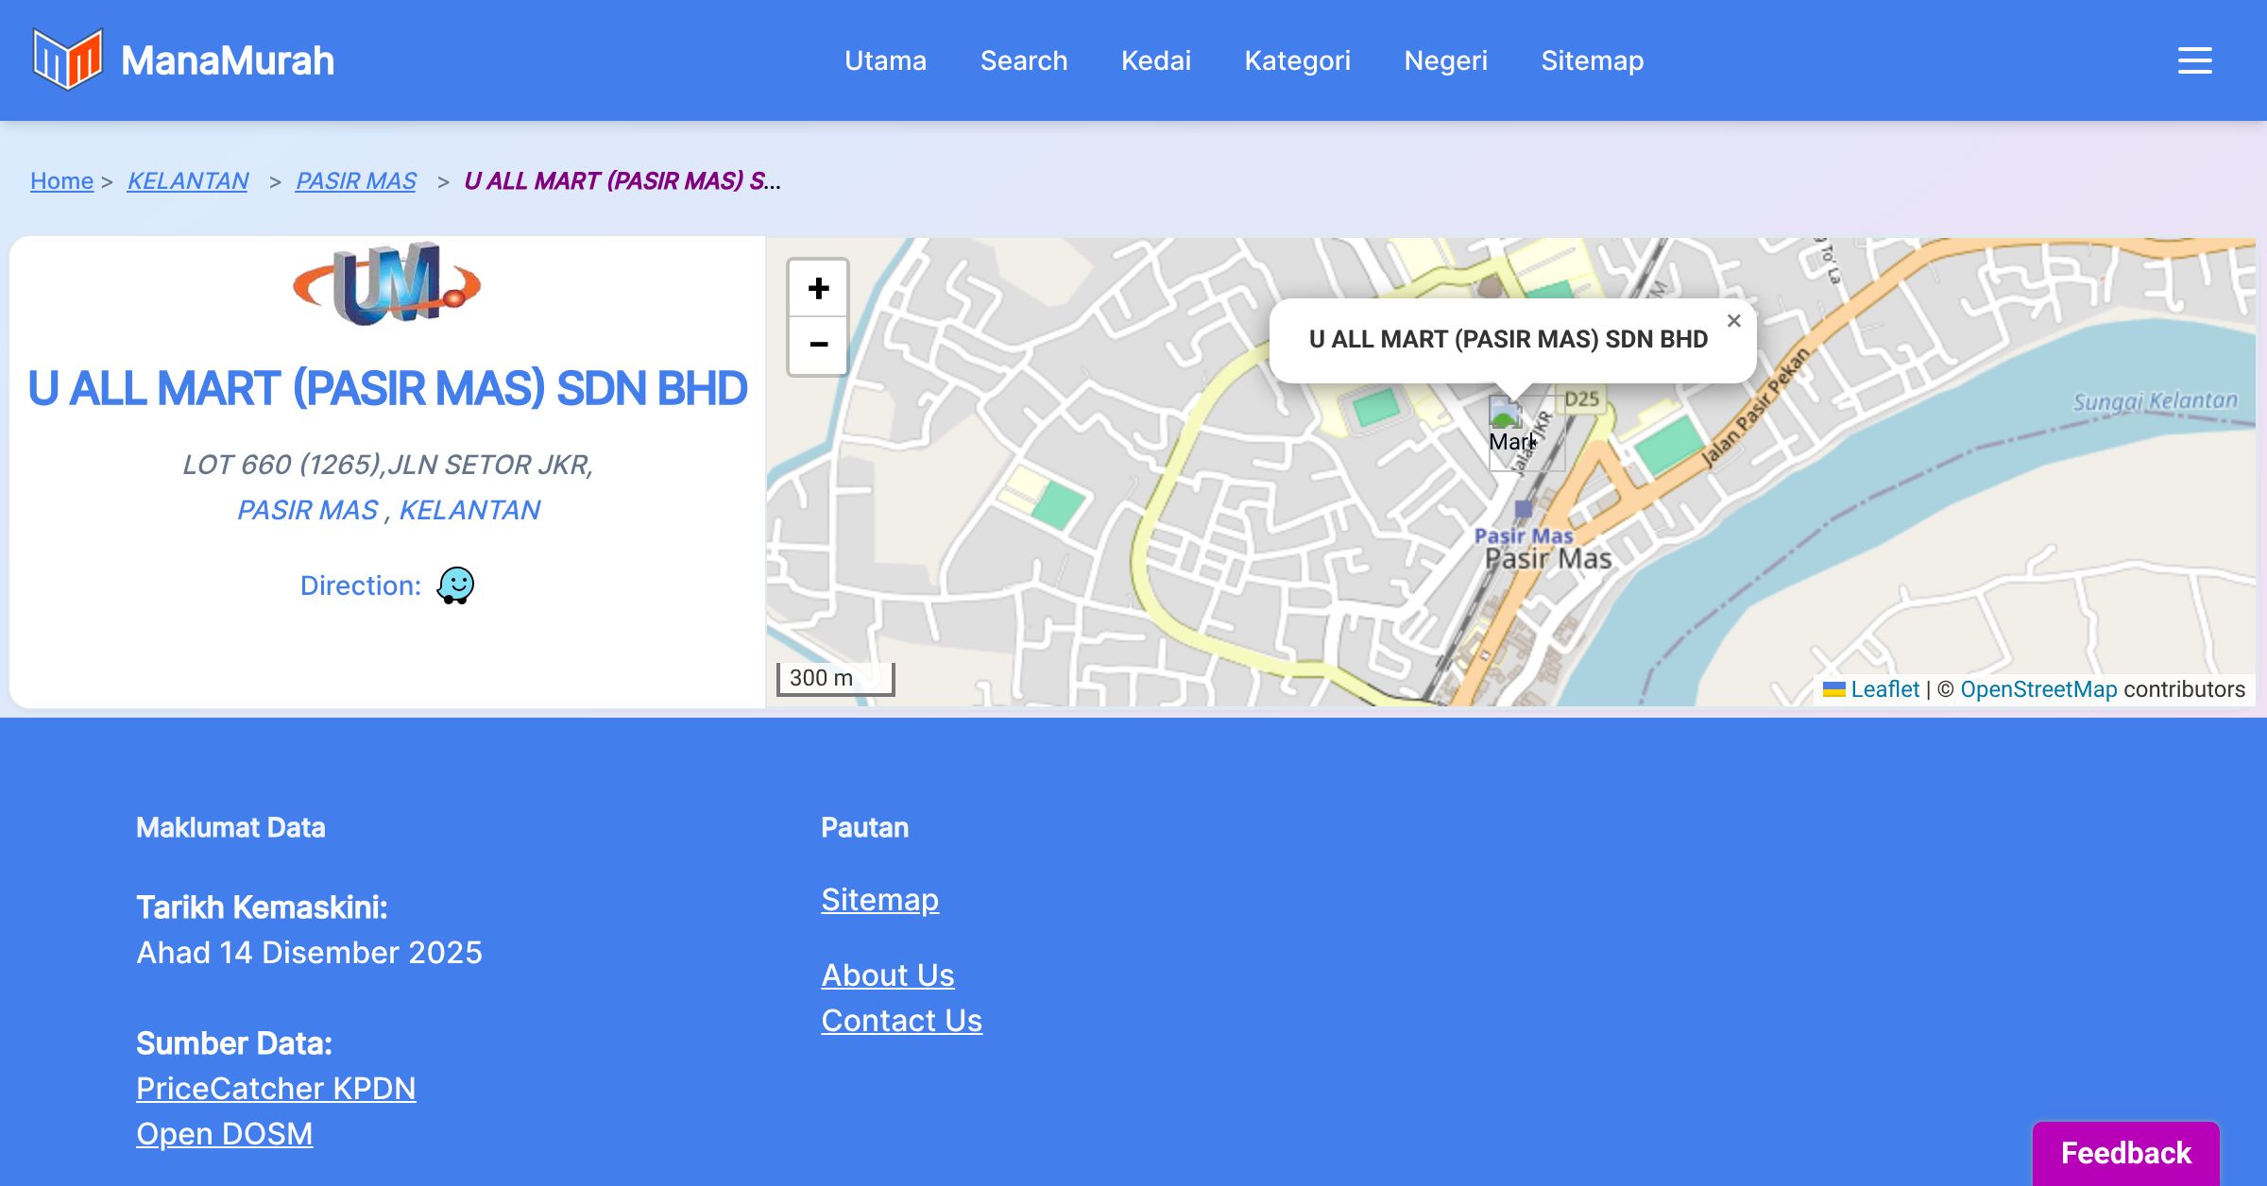The height and width of the screenshot is (1186, 2267).
Task: Open Negeri navigation item
Action: coord(1445,60)
